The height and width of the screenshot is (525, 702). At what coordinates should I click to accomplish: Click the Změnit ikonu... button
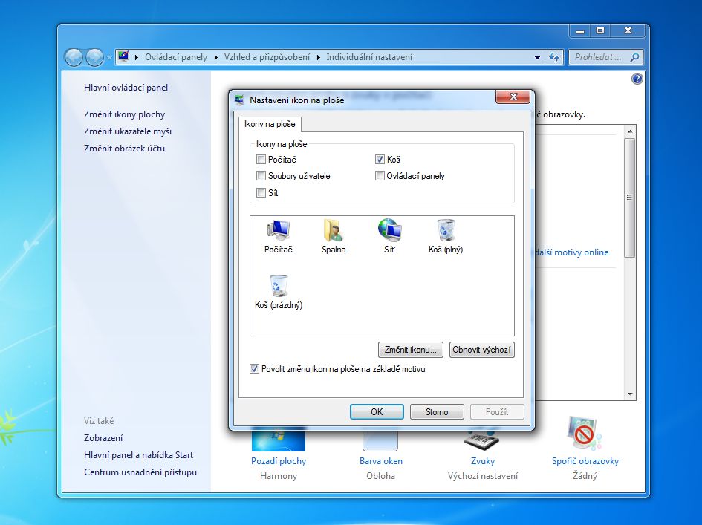(x=411, y=350)
